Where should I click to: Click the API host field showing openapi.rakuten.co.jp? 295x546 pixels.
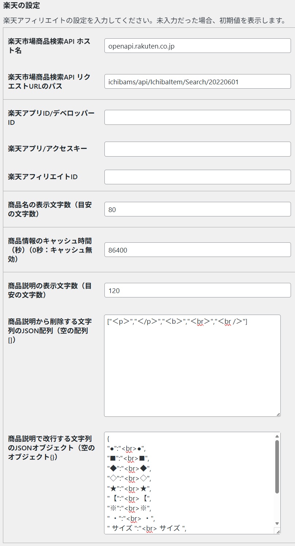[x=197, y=46]
